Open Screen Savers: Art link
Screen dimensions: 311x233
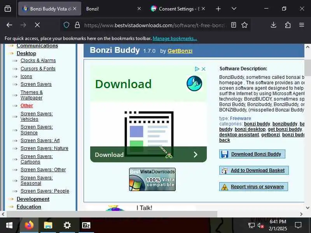40,141
